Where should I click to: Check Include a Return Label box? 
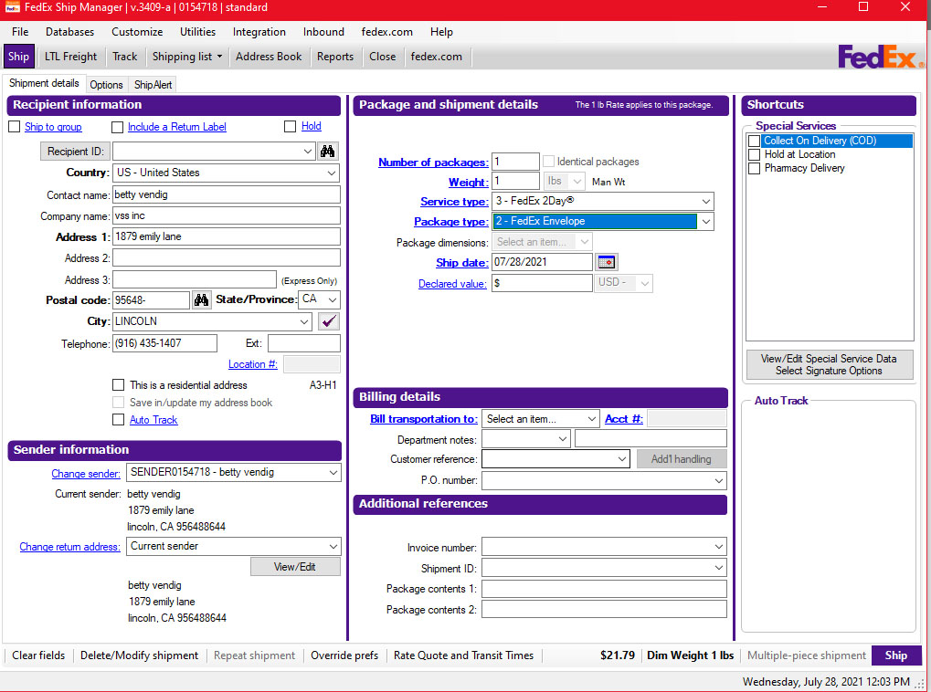point(118,127)
